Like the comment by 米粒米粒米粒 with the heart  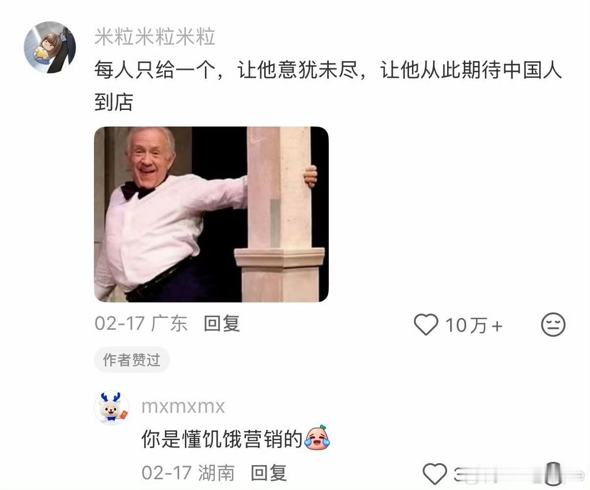coord(426,324)
